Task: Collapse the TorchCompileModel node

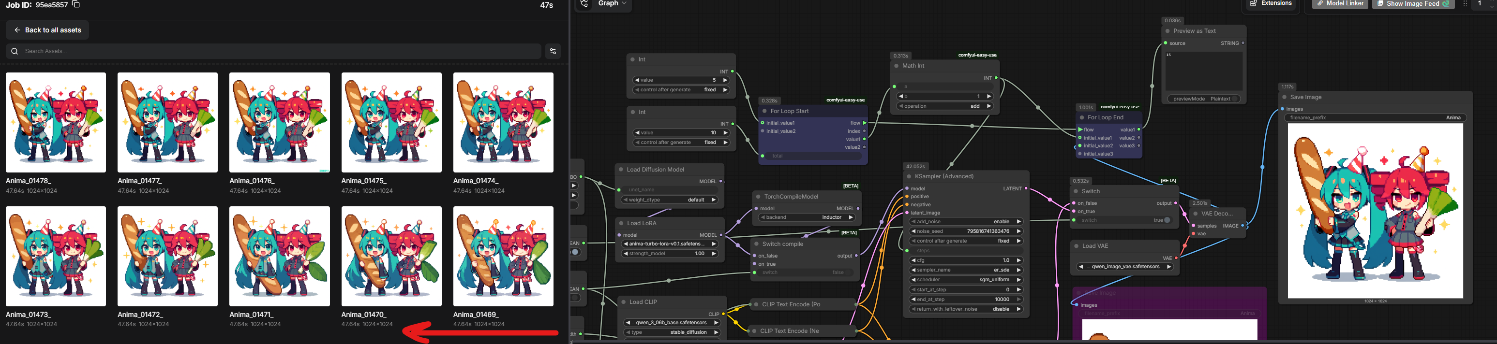Action: (758, 197)
